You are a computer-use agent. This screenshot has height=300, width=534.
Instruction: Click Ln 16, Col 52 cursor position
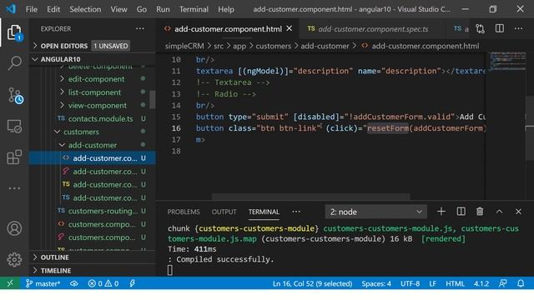point(312,283)
